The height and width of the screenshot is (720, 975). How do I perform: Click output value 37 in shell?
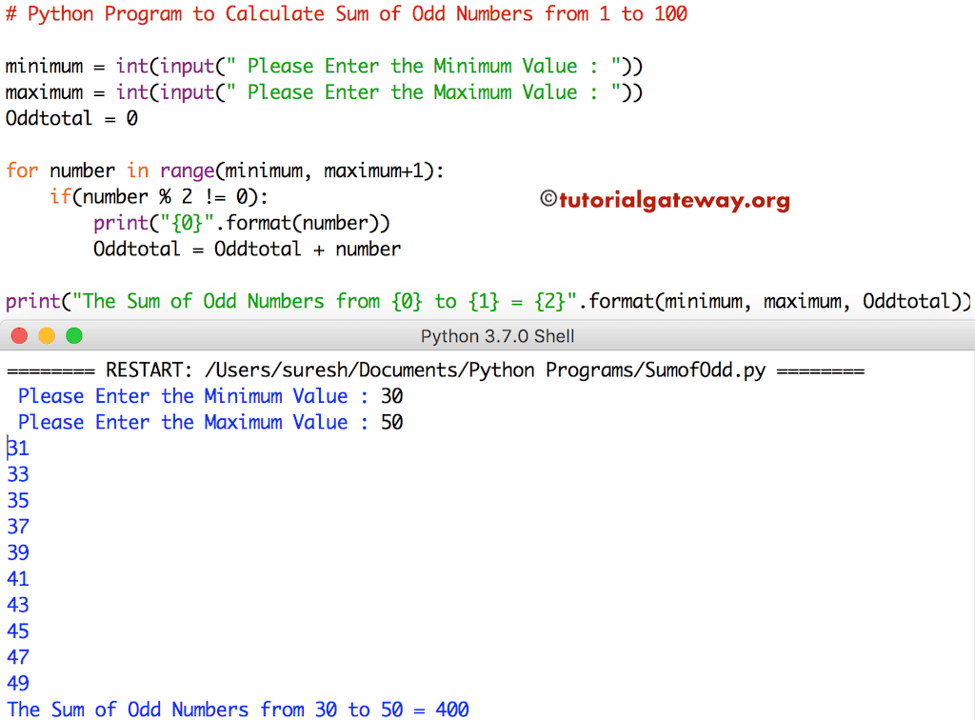(17, 527)
